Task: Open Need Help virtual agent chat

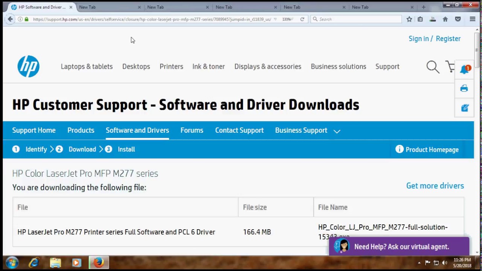Action: pyautogui.click(x=399, y=247)
